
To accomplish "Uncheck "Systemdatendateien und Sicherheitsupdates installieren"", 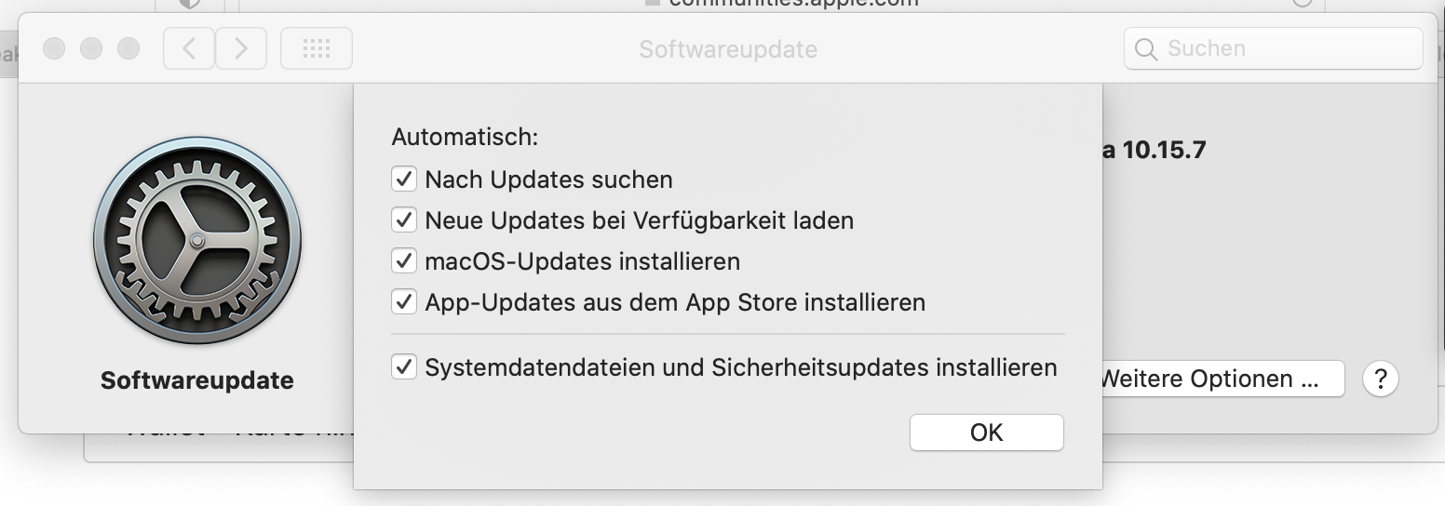I will tap(403, 367).
